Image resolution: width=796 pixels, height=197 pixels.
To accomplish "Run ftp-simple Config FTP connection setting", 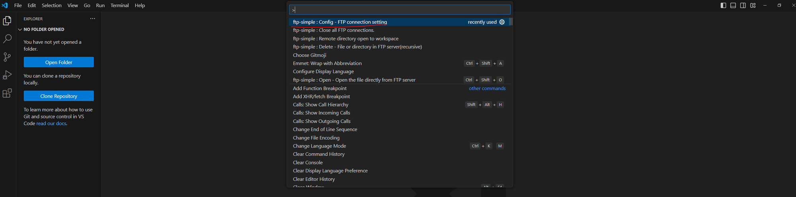I will [399, 22].
